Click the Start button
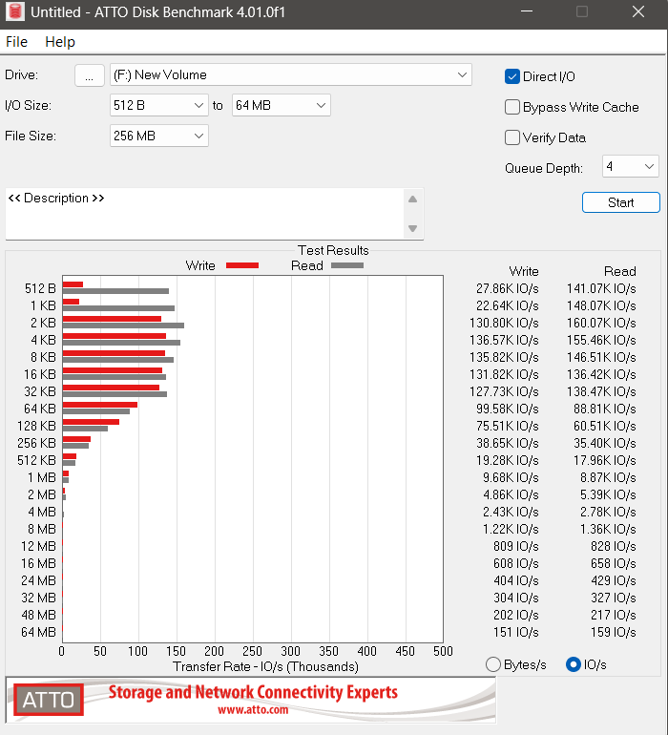This screenshot has width=668, height=735. click(620, 202)
